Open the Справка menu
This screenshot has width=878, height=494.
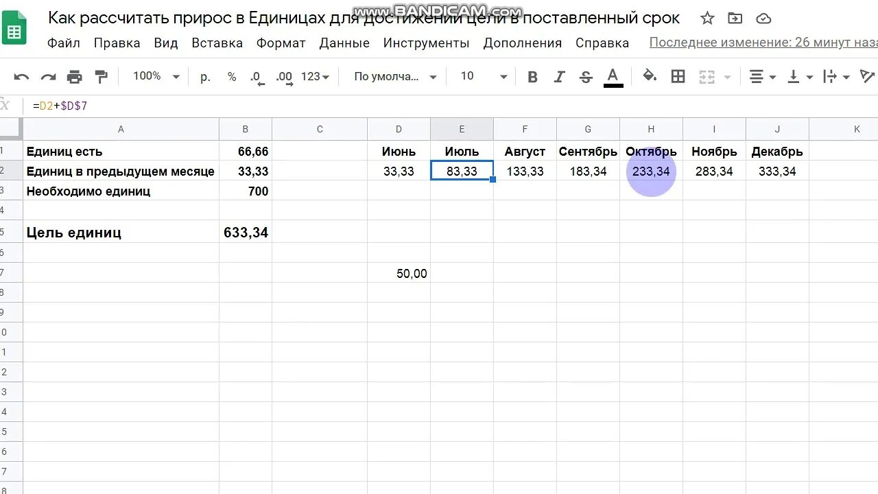(602, 43)
